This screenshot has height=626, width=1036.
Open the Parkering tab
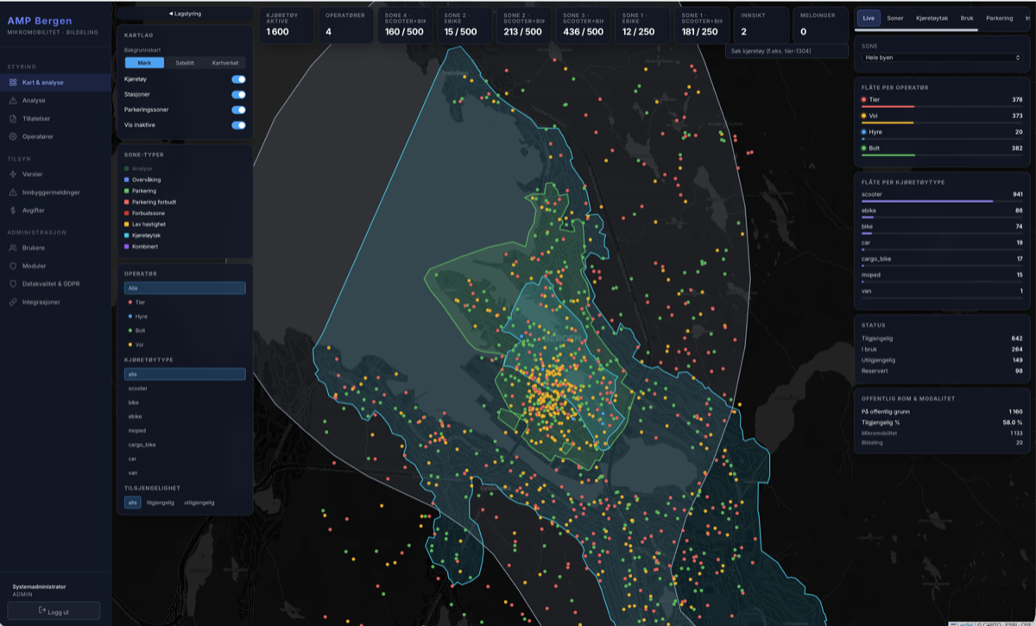tap(1000, 17)
